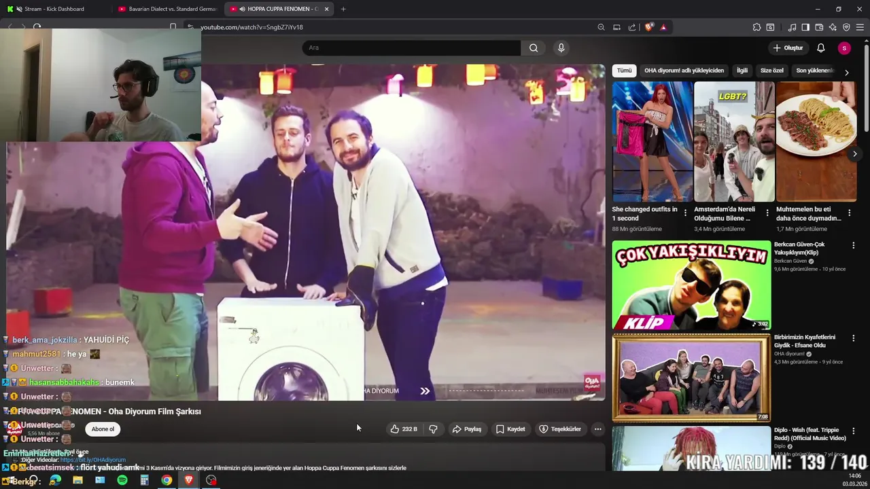Open the browser hamburger menu
870x489 pixels.
860,27
